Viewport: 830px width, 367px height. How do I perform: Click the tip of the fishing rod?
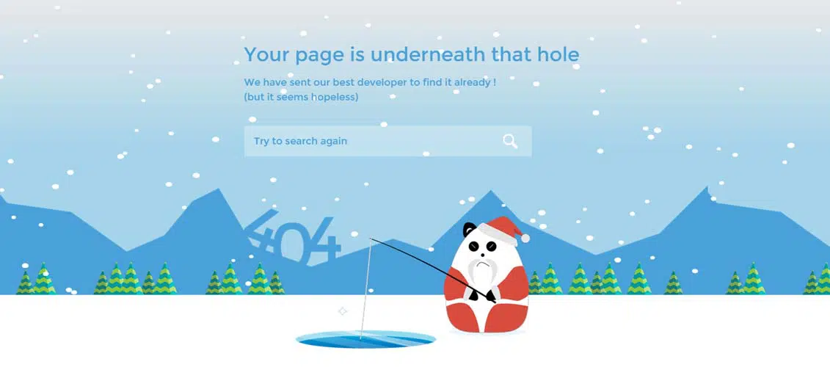(x=371, y=239)
